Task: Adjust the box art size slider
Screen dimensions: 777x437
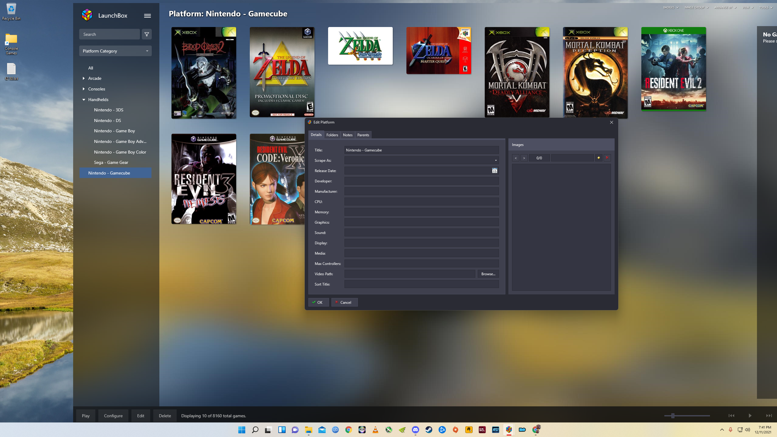Action: 673,416
